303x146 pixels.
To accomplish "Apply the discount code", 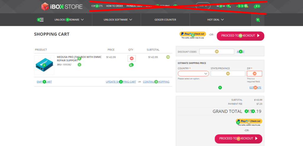I will click(241, 51).
